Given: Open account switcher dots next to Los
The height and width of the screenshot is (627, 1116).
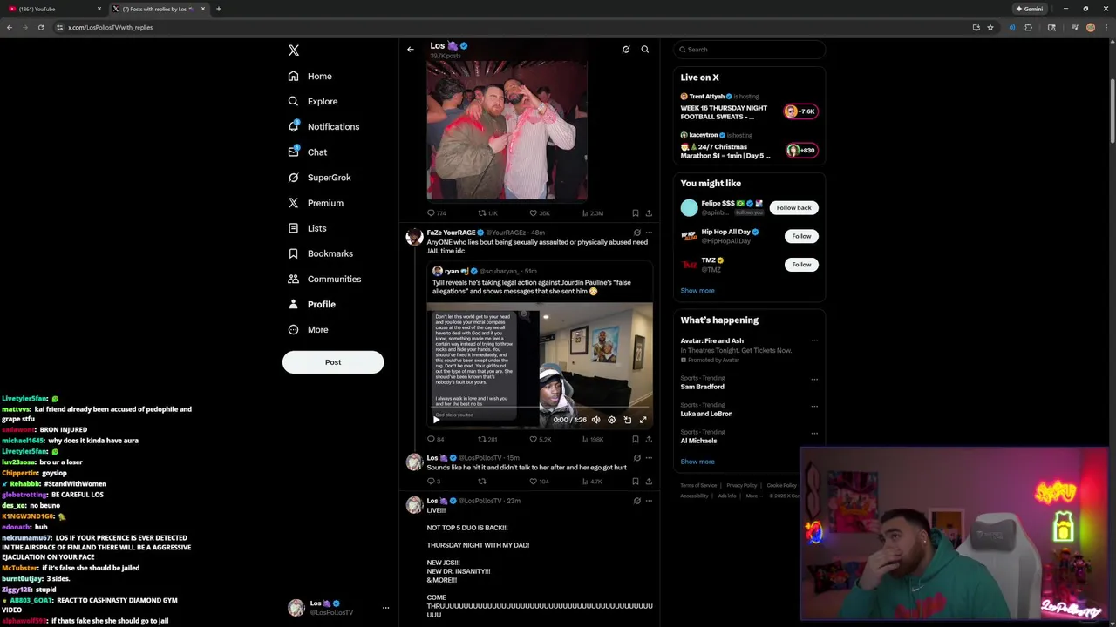Looking at the screenshot, I should click(385, 608).
